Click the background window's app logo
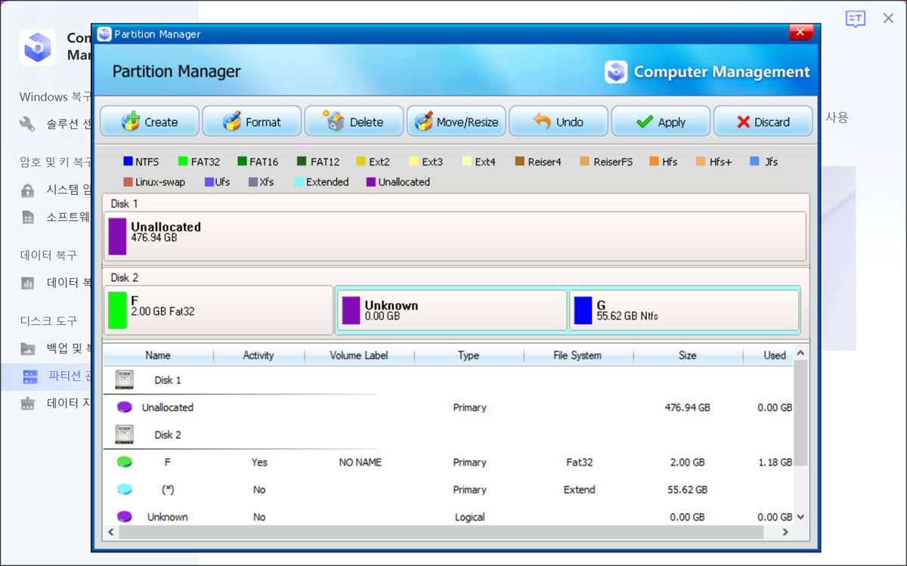The image size is (907, 566). [x=37, y=47]
